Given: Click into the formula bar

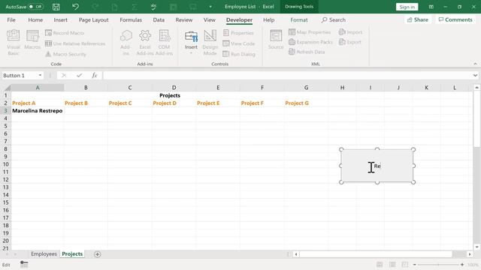Looking at the screenshot, I should click(287, 75).
